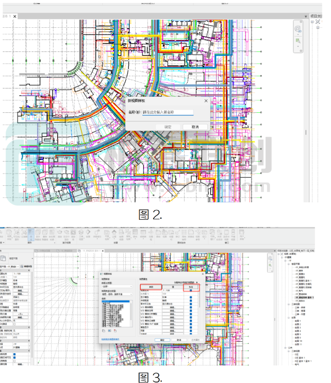Click Delete template icon below names list

tap(115, 330)
